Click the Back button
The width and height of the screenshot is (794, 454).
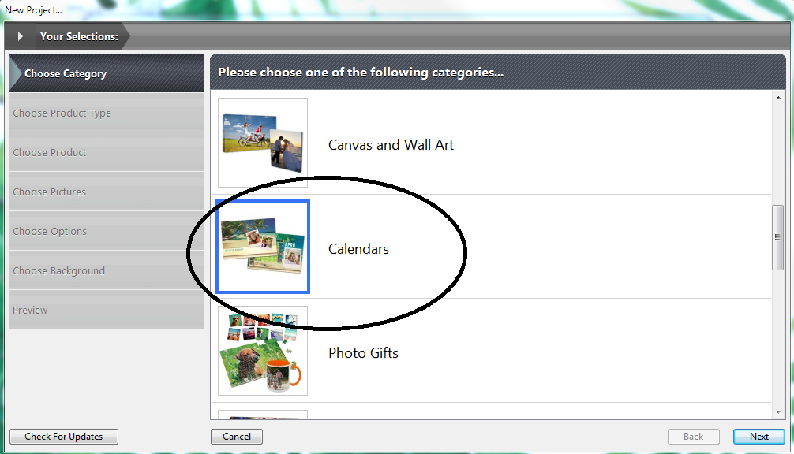coord(693,437)
